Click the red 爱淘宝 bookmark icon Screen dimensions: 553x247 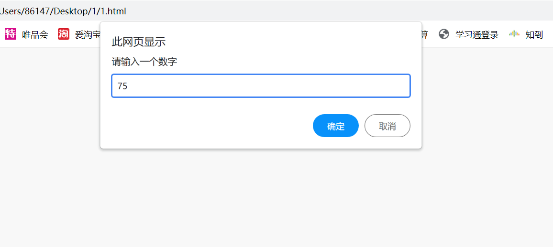pyautogui.click(x=64, y=34)
